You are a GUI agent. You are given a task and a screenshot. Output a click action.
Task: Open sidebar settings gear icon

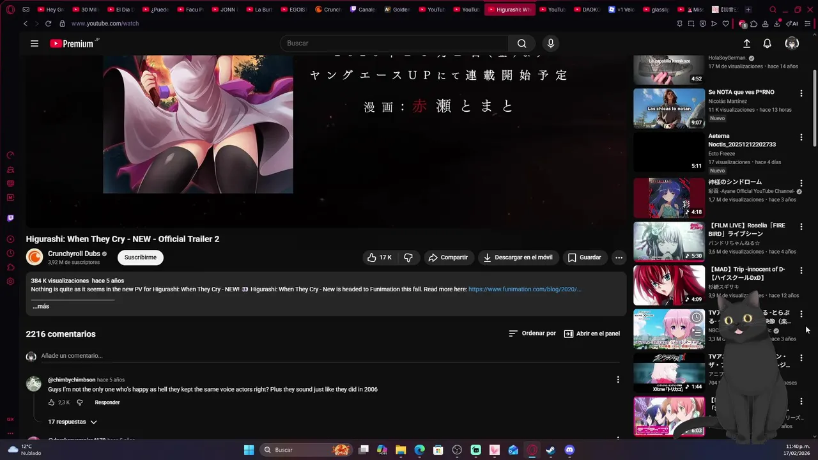(10, 281)
